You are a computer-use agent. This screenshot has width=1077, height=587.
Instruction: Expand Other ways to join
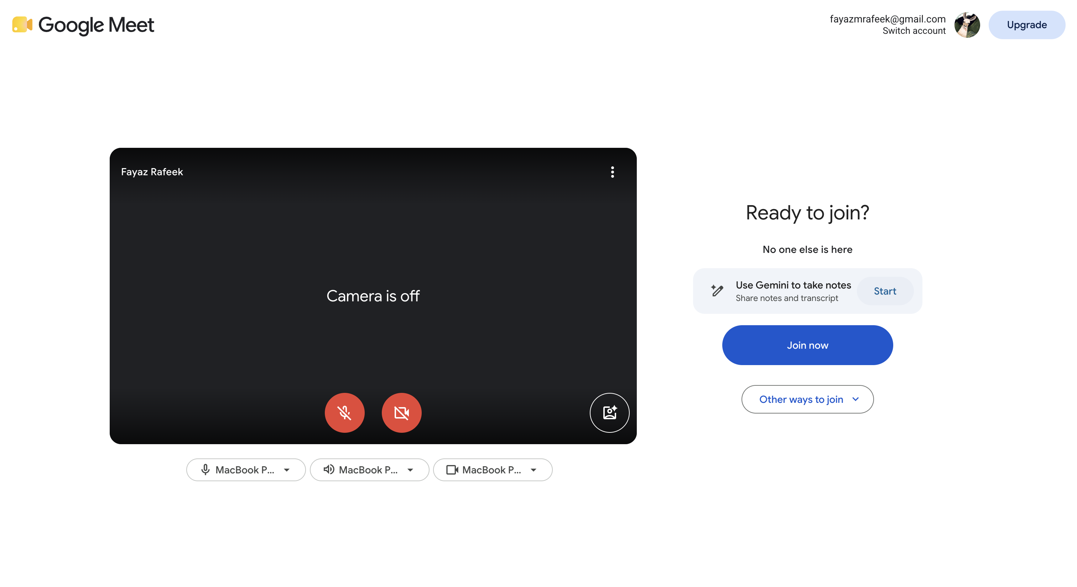point(807,399)
